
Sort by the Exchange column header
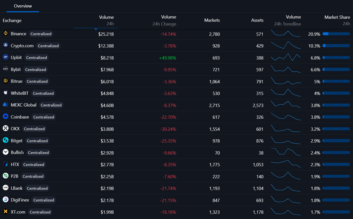click(12, 20)
